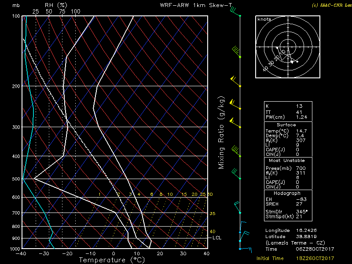Screen dimensions: 352x264
Task: Click the 'CIN(J)' label under Most Unstable
Action: click(272, 187)
